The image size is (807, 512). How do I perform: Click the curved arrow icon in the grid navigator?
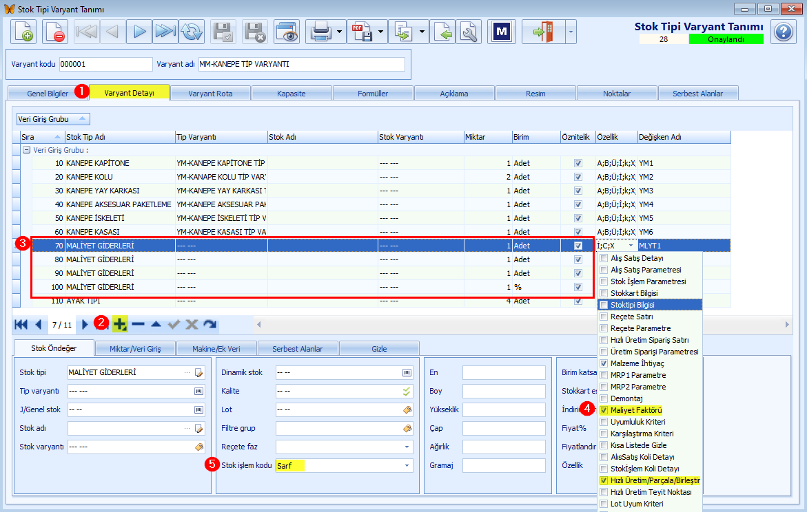click(210, 324)
